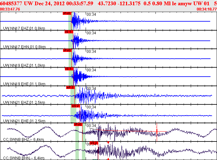217x160 pixels.
Task: Click the channel label UW NN21 EHE 01 2.5km
Action: [x=24, y=121]
